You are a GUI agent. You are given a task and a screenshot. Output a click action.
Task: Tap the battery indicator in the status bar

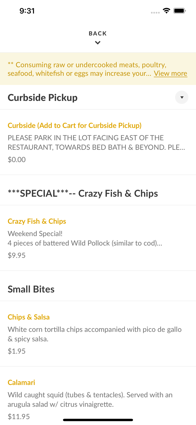coord(179,10)
